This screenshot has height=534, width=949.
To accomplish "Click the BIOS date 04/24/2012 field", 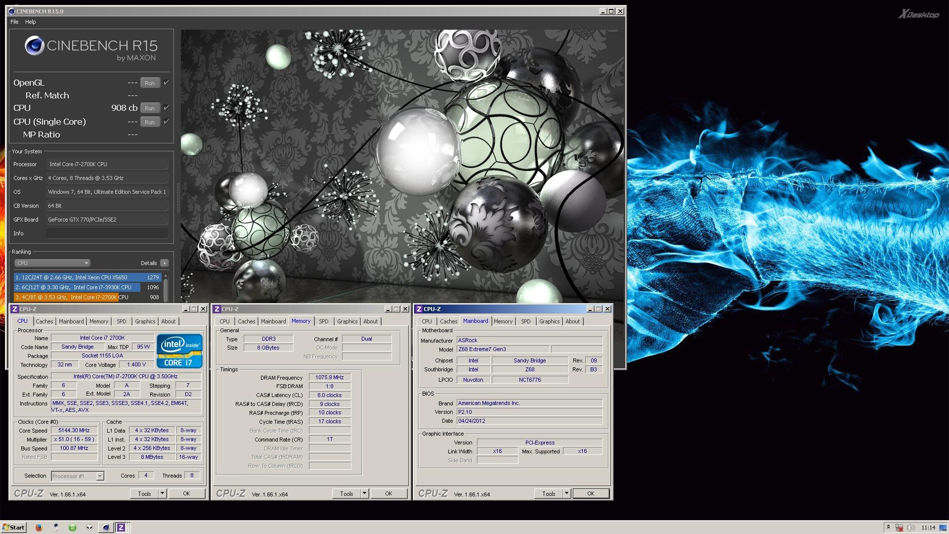I will [529, 421].
